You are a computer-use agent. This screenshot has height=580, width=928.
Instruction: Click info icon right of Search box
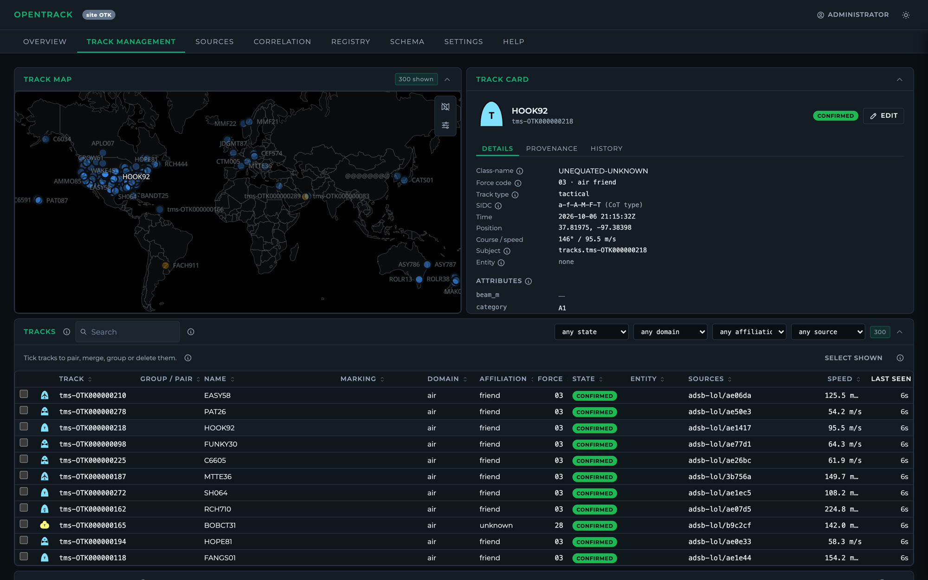coord(191,332)
